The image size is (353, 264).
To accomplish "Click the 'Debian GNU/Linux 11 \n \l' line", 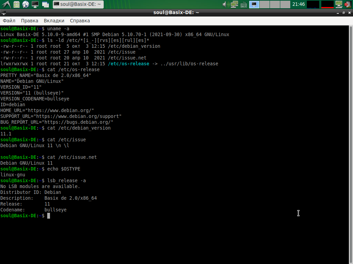I will pyautogui.click(x=35, y=145).
